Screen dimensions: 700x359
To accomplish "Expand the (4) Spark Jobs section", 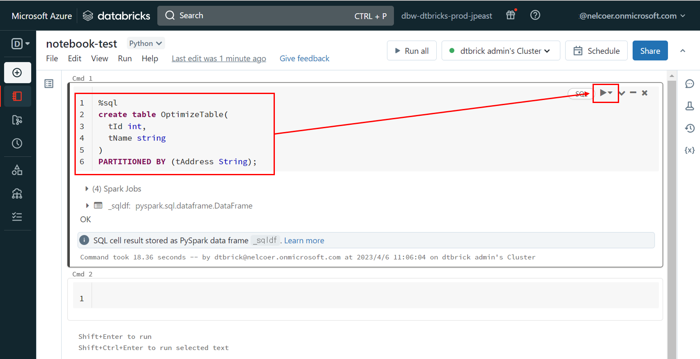I will (87, 189).
